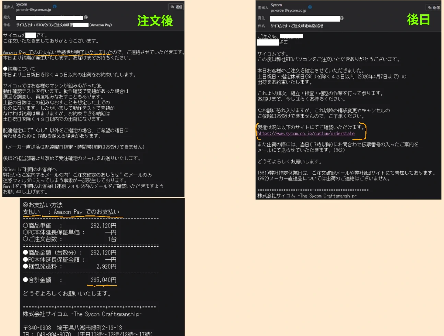Click the Sycom sender name in 後日 email
The image size is (444, 336).
(x=276, y=5)
